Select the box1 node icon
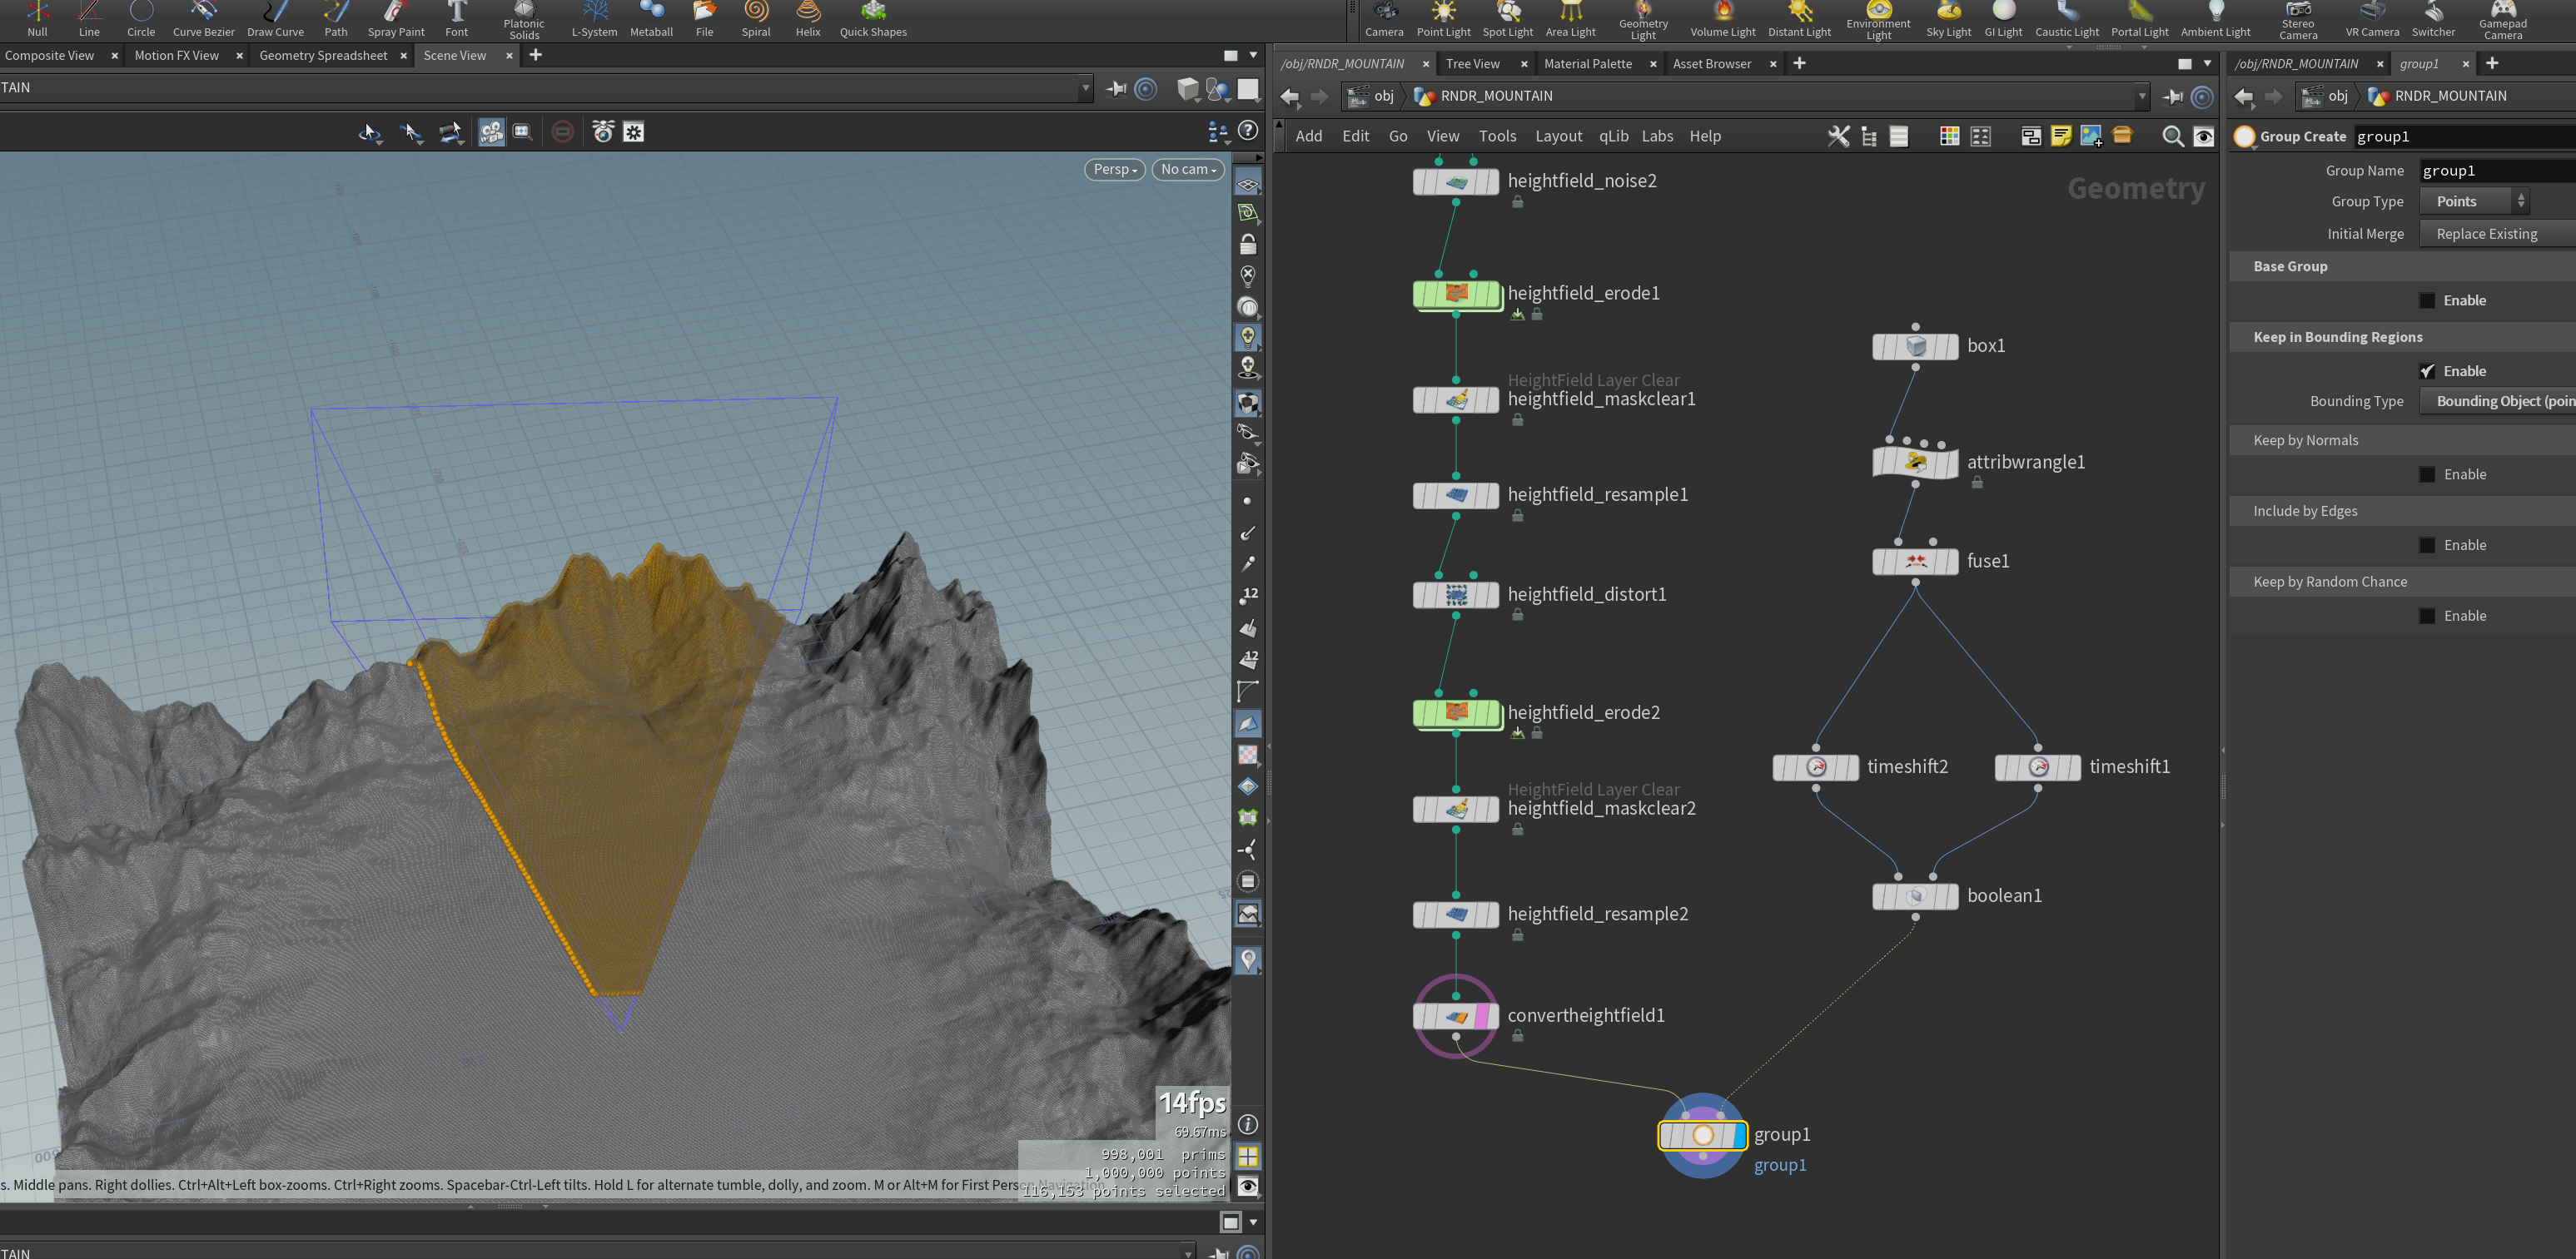Image resolution: width=2576 pixels, height=1259 pixels. 1915,345
